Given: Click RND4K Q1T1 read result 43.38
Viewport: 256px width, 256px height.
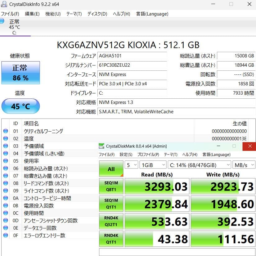Looking at the screenshot, I should pyautogui.click(x=157, y=239).
